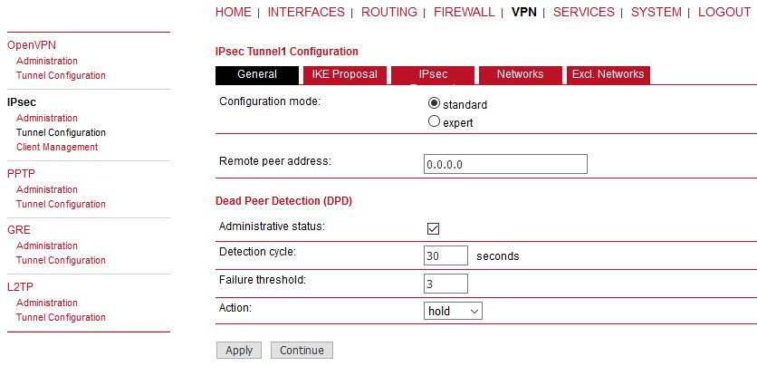Open the Excl. Networks tab
The width and height of the screenshot is (757, 366).
pyautogui.click(x=608, y=74)
